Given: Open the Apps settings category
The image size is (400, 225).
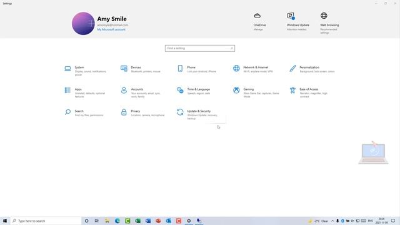Looking at the screenshot, I should tap(86, 93).
